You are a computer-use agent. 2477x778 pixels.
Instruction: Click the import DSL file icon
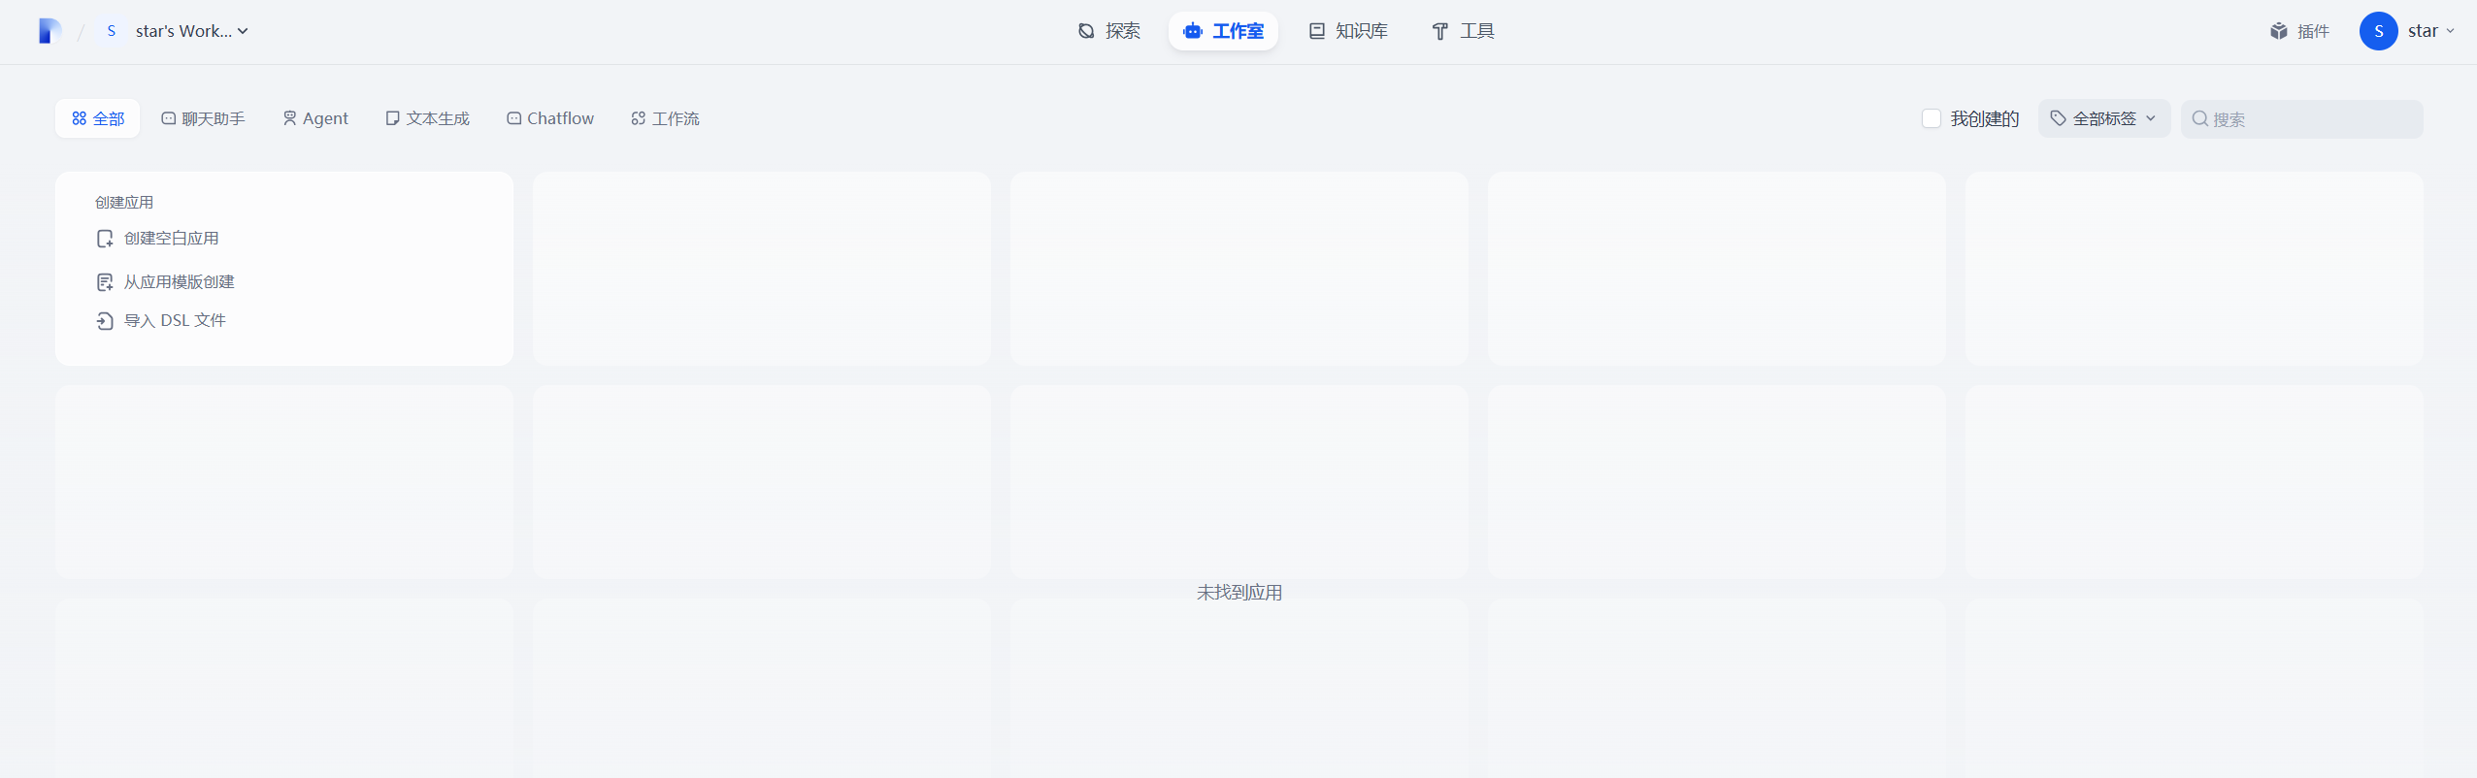click(x=105, y=321)
